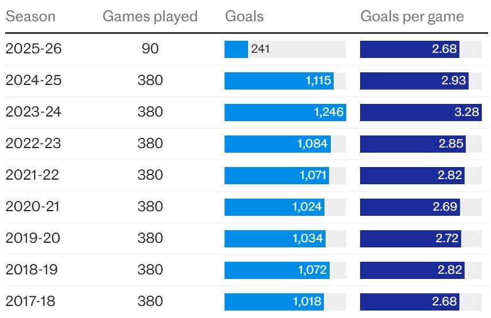Click the 2.85 goals per game bar
Viewport: 491px width, 318px height.
click(x=412, y=144)
